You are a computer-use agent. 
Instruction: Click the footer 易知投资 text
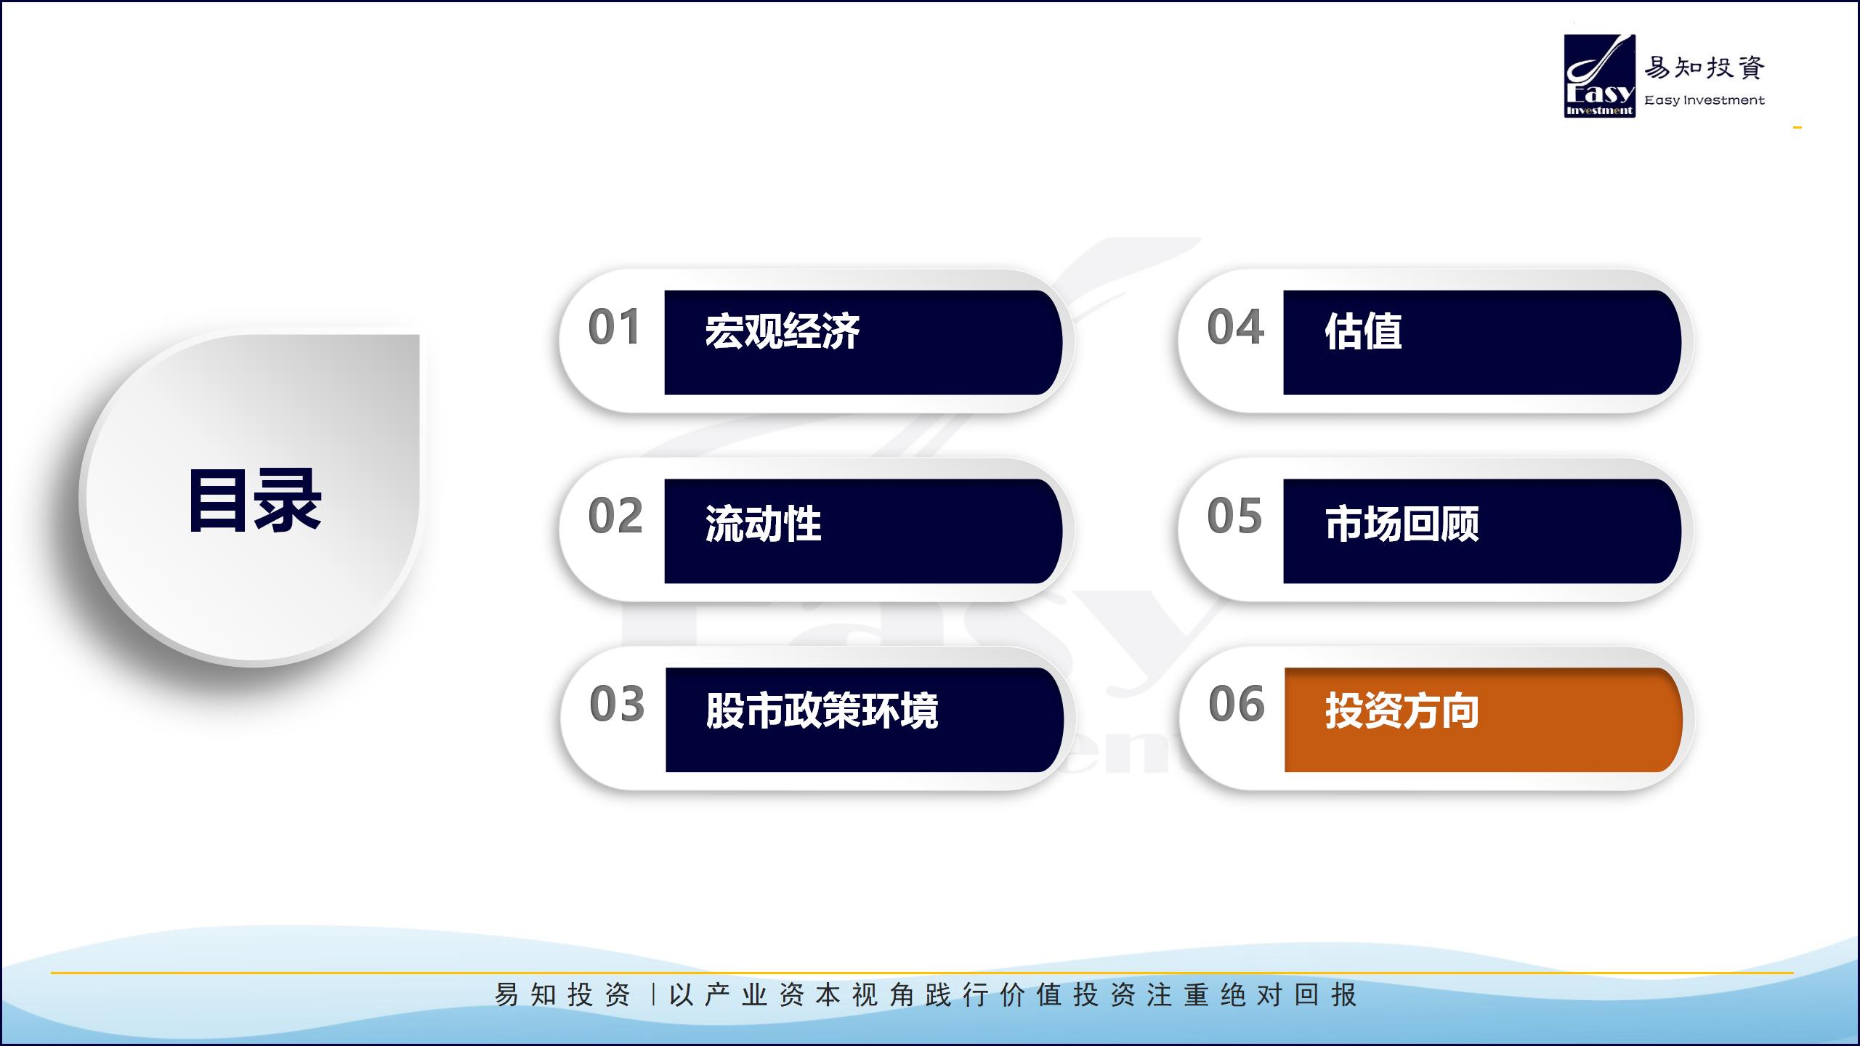point(562,995)
